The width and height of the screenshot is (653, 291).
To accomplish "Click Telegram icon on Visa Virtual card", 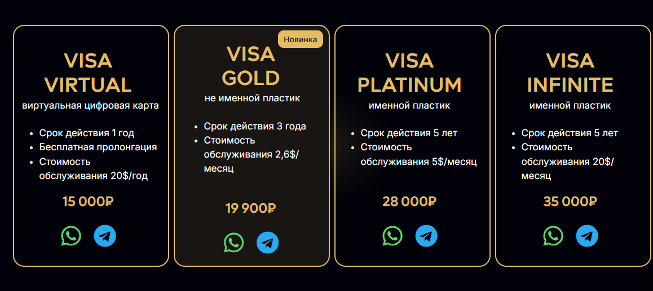I will coord(105,236).
